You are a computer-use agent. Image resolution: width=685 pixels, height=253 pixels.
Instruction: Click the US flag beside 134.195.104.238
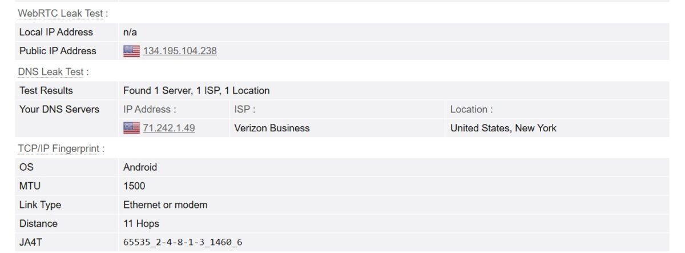point(131,51)
